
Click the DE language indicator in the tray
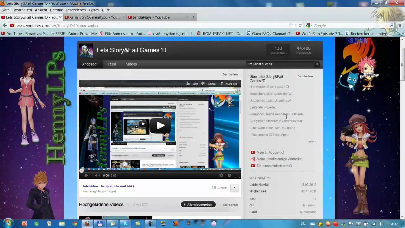pyautogui.click(x=303, y=224)
